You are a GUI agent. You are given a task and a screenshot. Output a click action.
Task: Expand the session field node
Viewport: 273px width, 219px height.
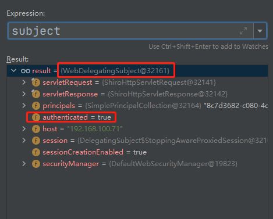pyautogui.click(x=24, y=141)
